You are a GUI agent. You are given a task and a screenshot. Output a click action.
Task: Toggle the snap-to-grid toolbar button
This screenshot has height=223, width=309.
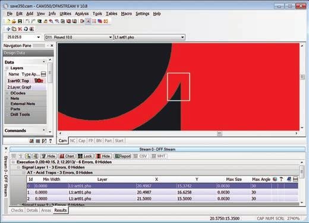point(88,21)
